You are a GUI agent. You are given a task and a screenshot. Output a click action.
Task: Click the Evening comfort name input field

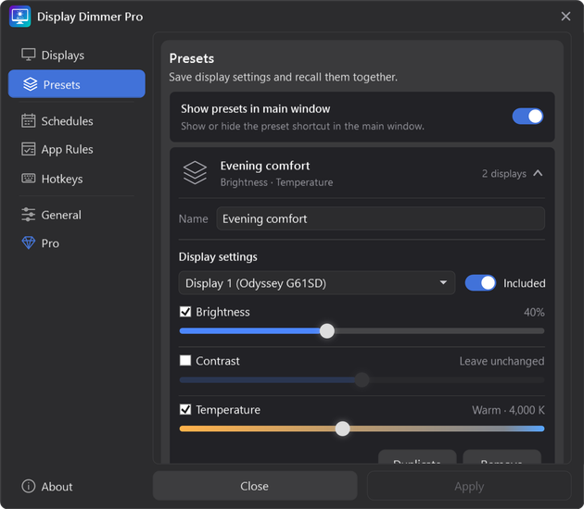[381, 218]
